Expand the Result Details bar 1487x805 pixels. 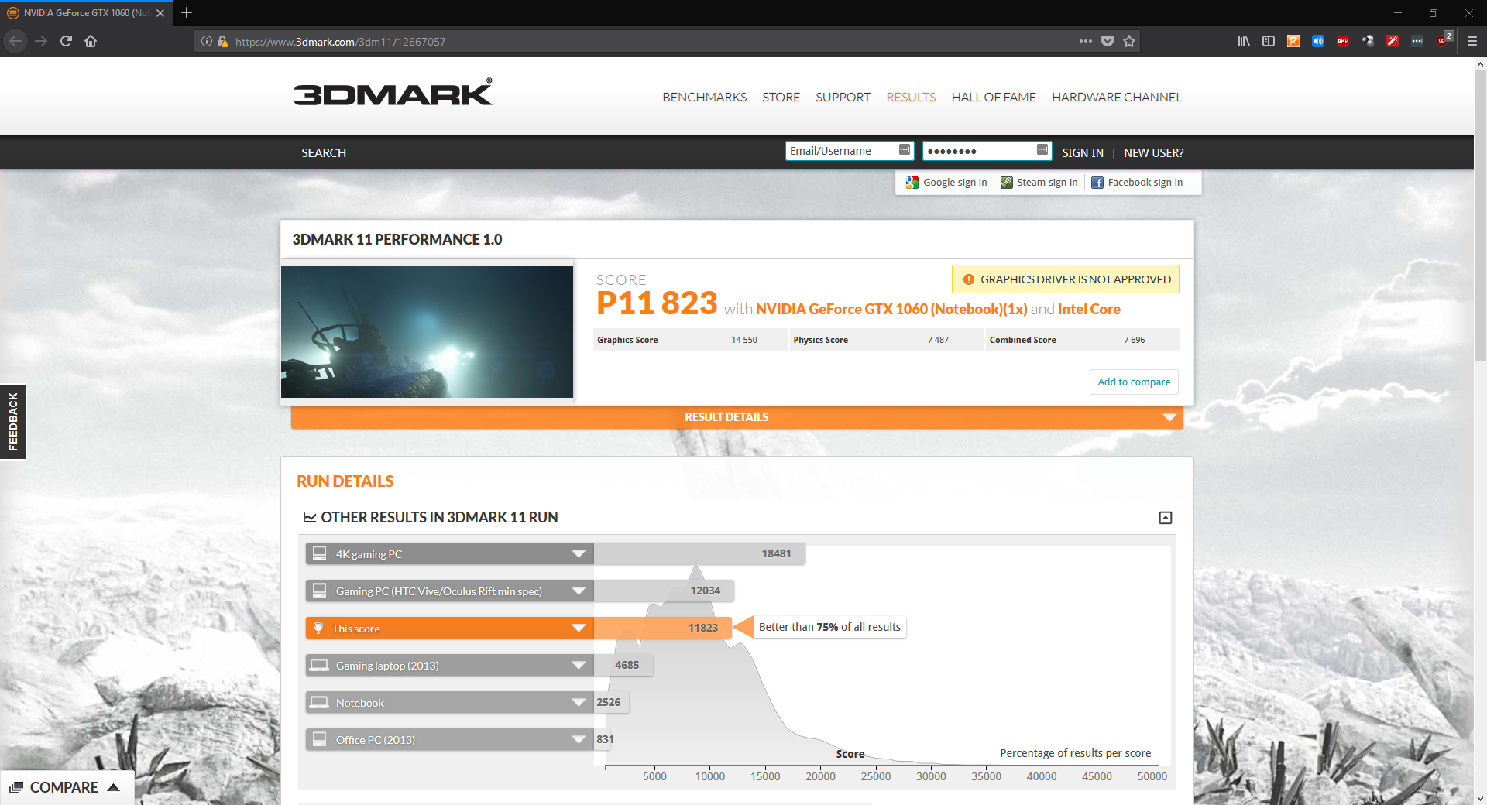tap(737, 417)
